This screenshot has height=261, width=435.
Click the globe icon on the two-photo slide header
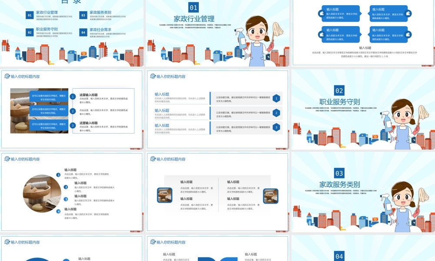[153, 159]
